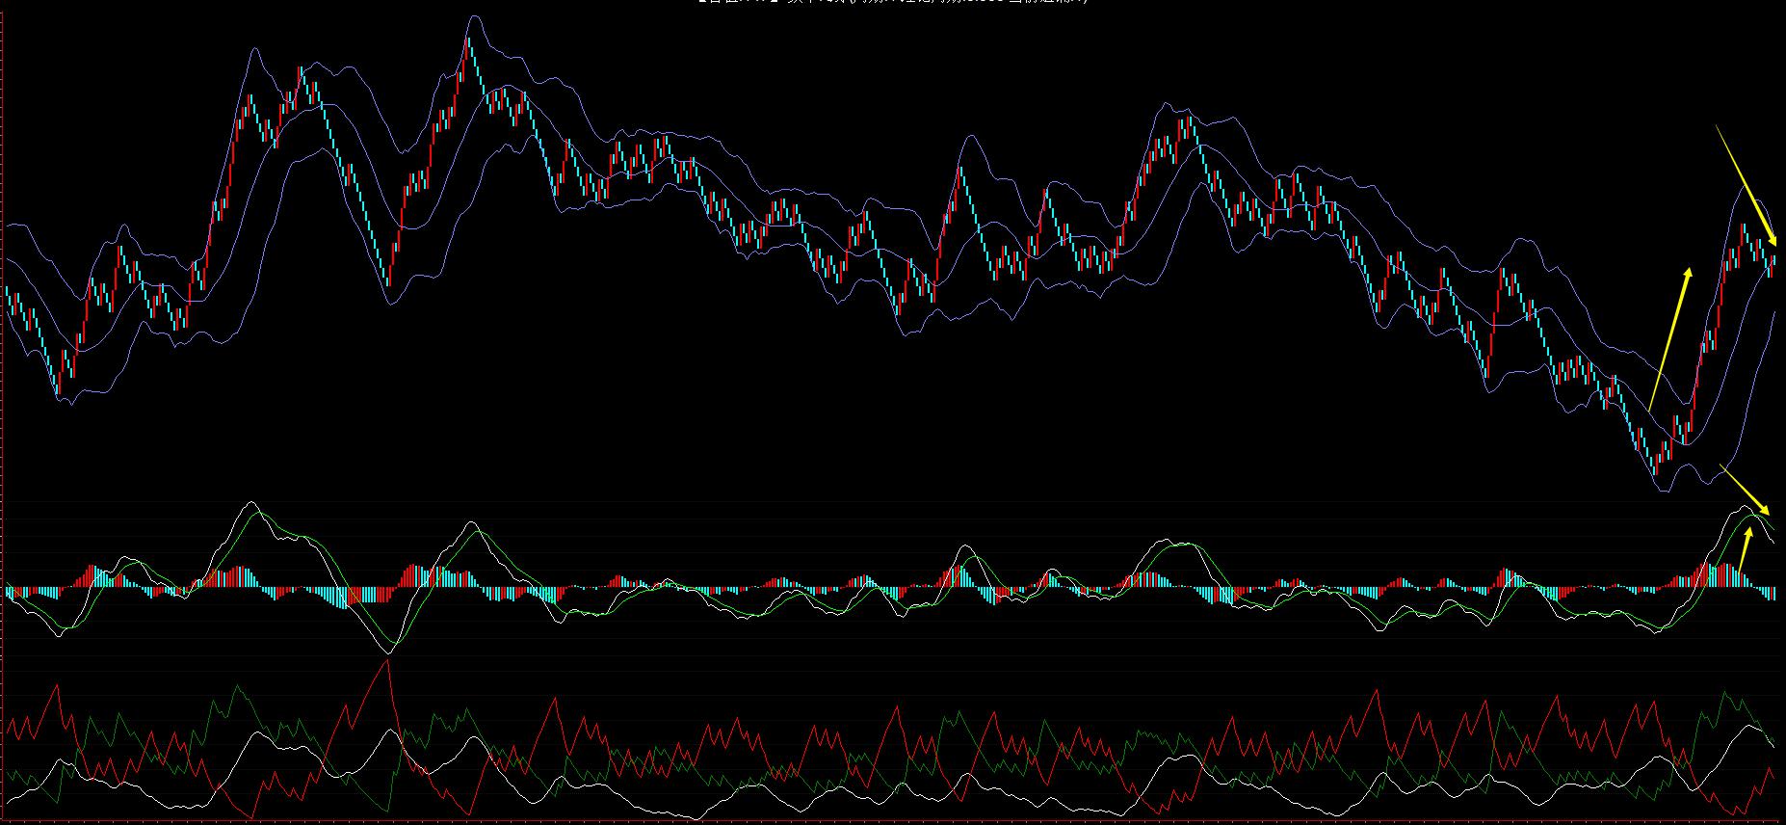The height and width of the screenshot is (825, 1786).
Task: Click the first candlestick at left edge
Action: coord(8,294)
